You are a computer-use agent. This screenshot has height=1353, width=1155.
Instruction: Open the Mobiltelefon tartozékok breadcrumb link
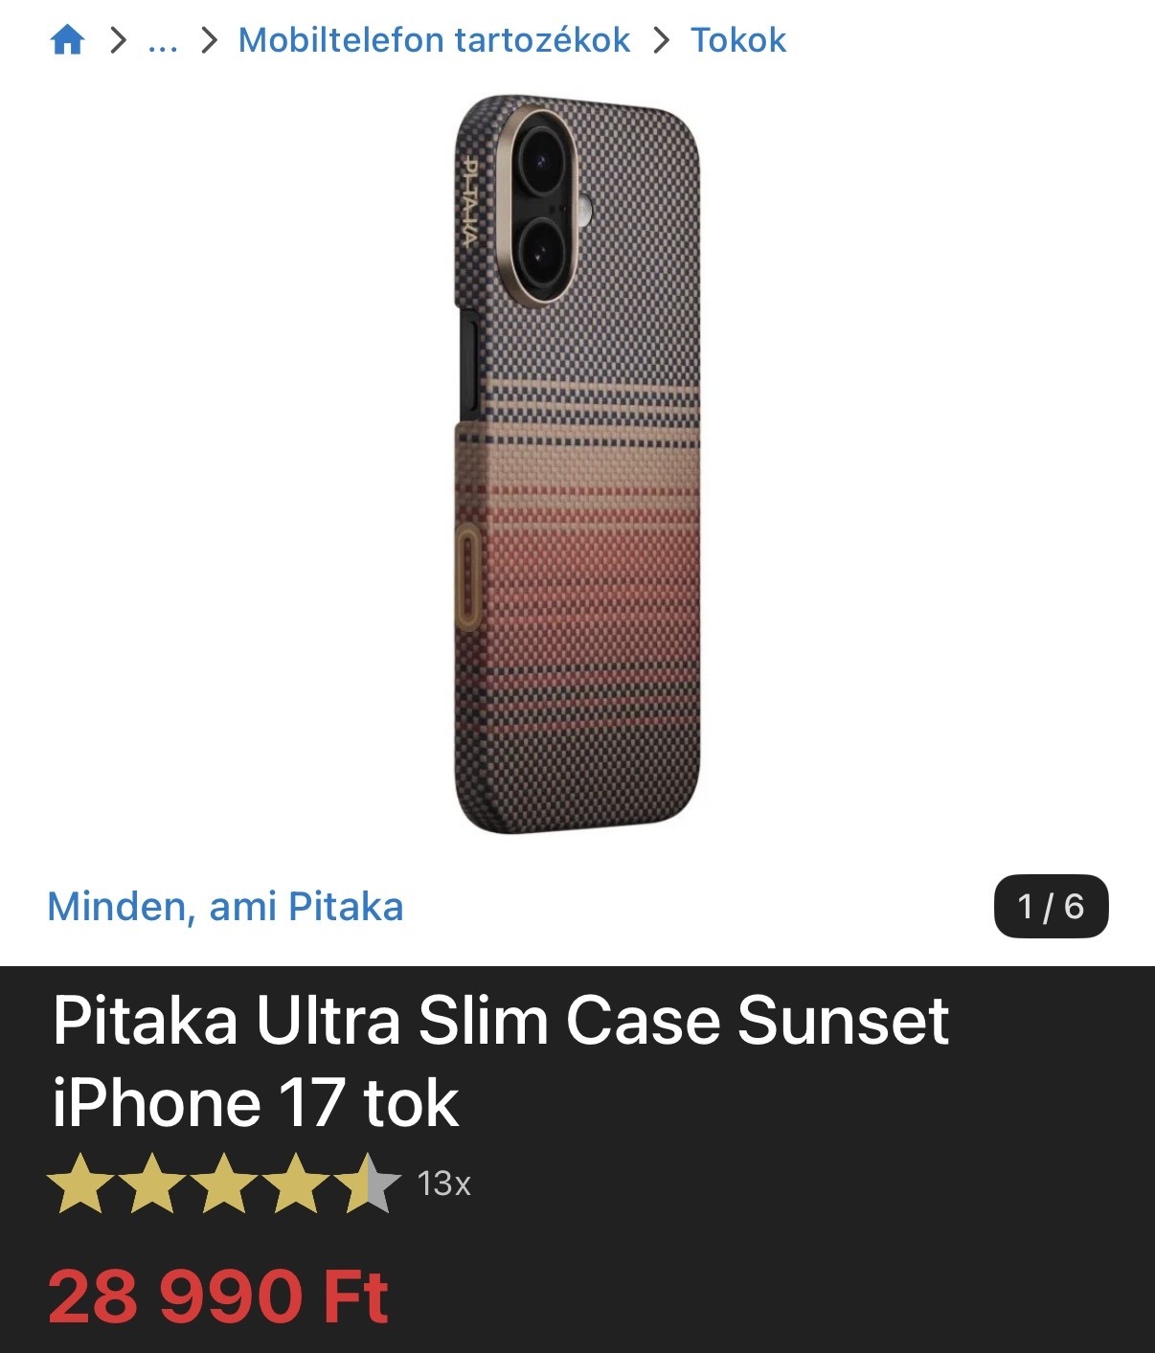(434, 40)
